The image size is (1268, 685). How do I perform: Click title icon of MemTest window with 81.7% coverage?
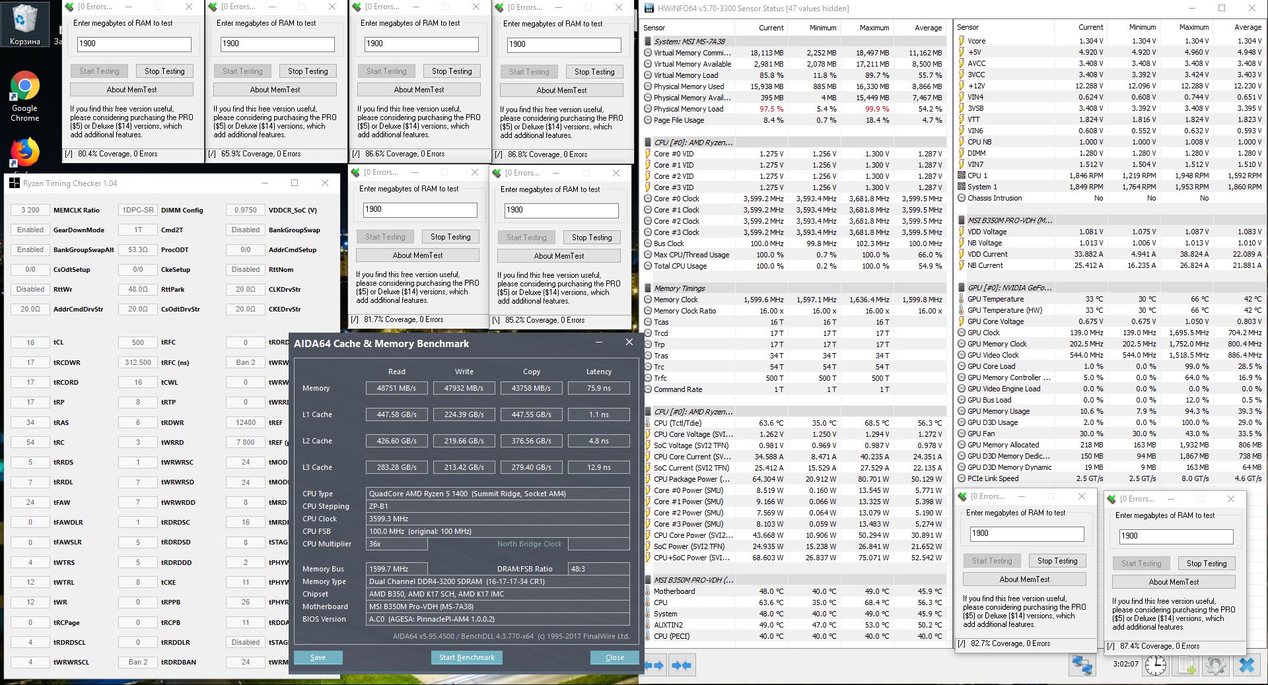pyautogui.click(x=355, y=172)
